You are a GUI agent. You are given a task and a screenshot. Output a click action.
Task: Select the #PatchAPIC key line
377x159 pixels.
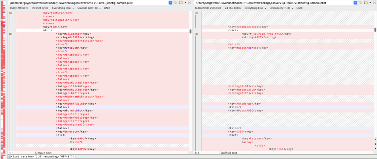click(246, 111)
